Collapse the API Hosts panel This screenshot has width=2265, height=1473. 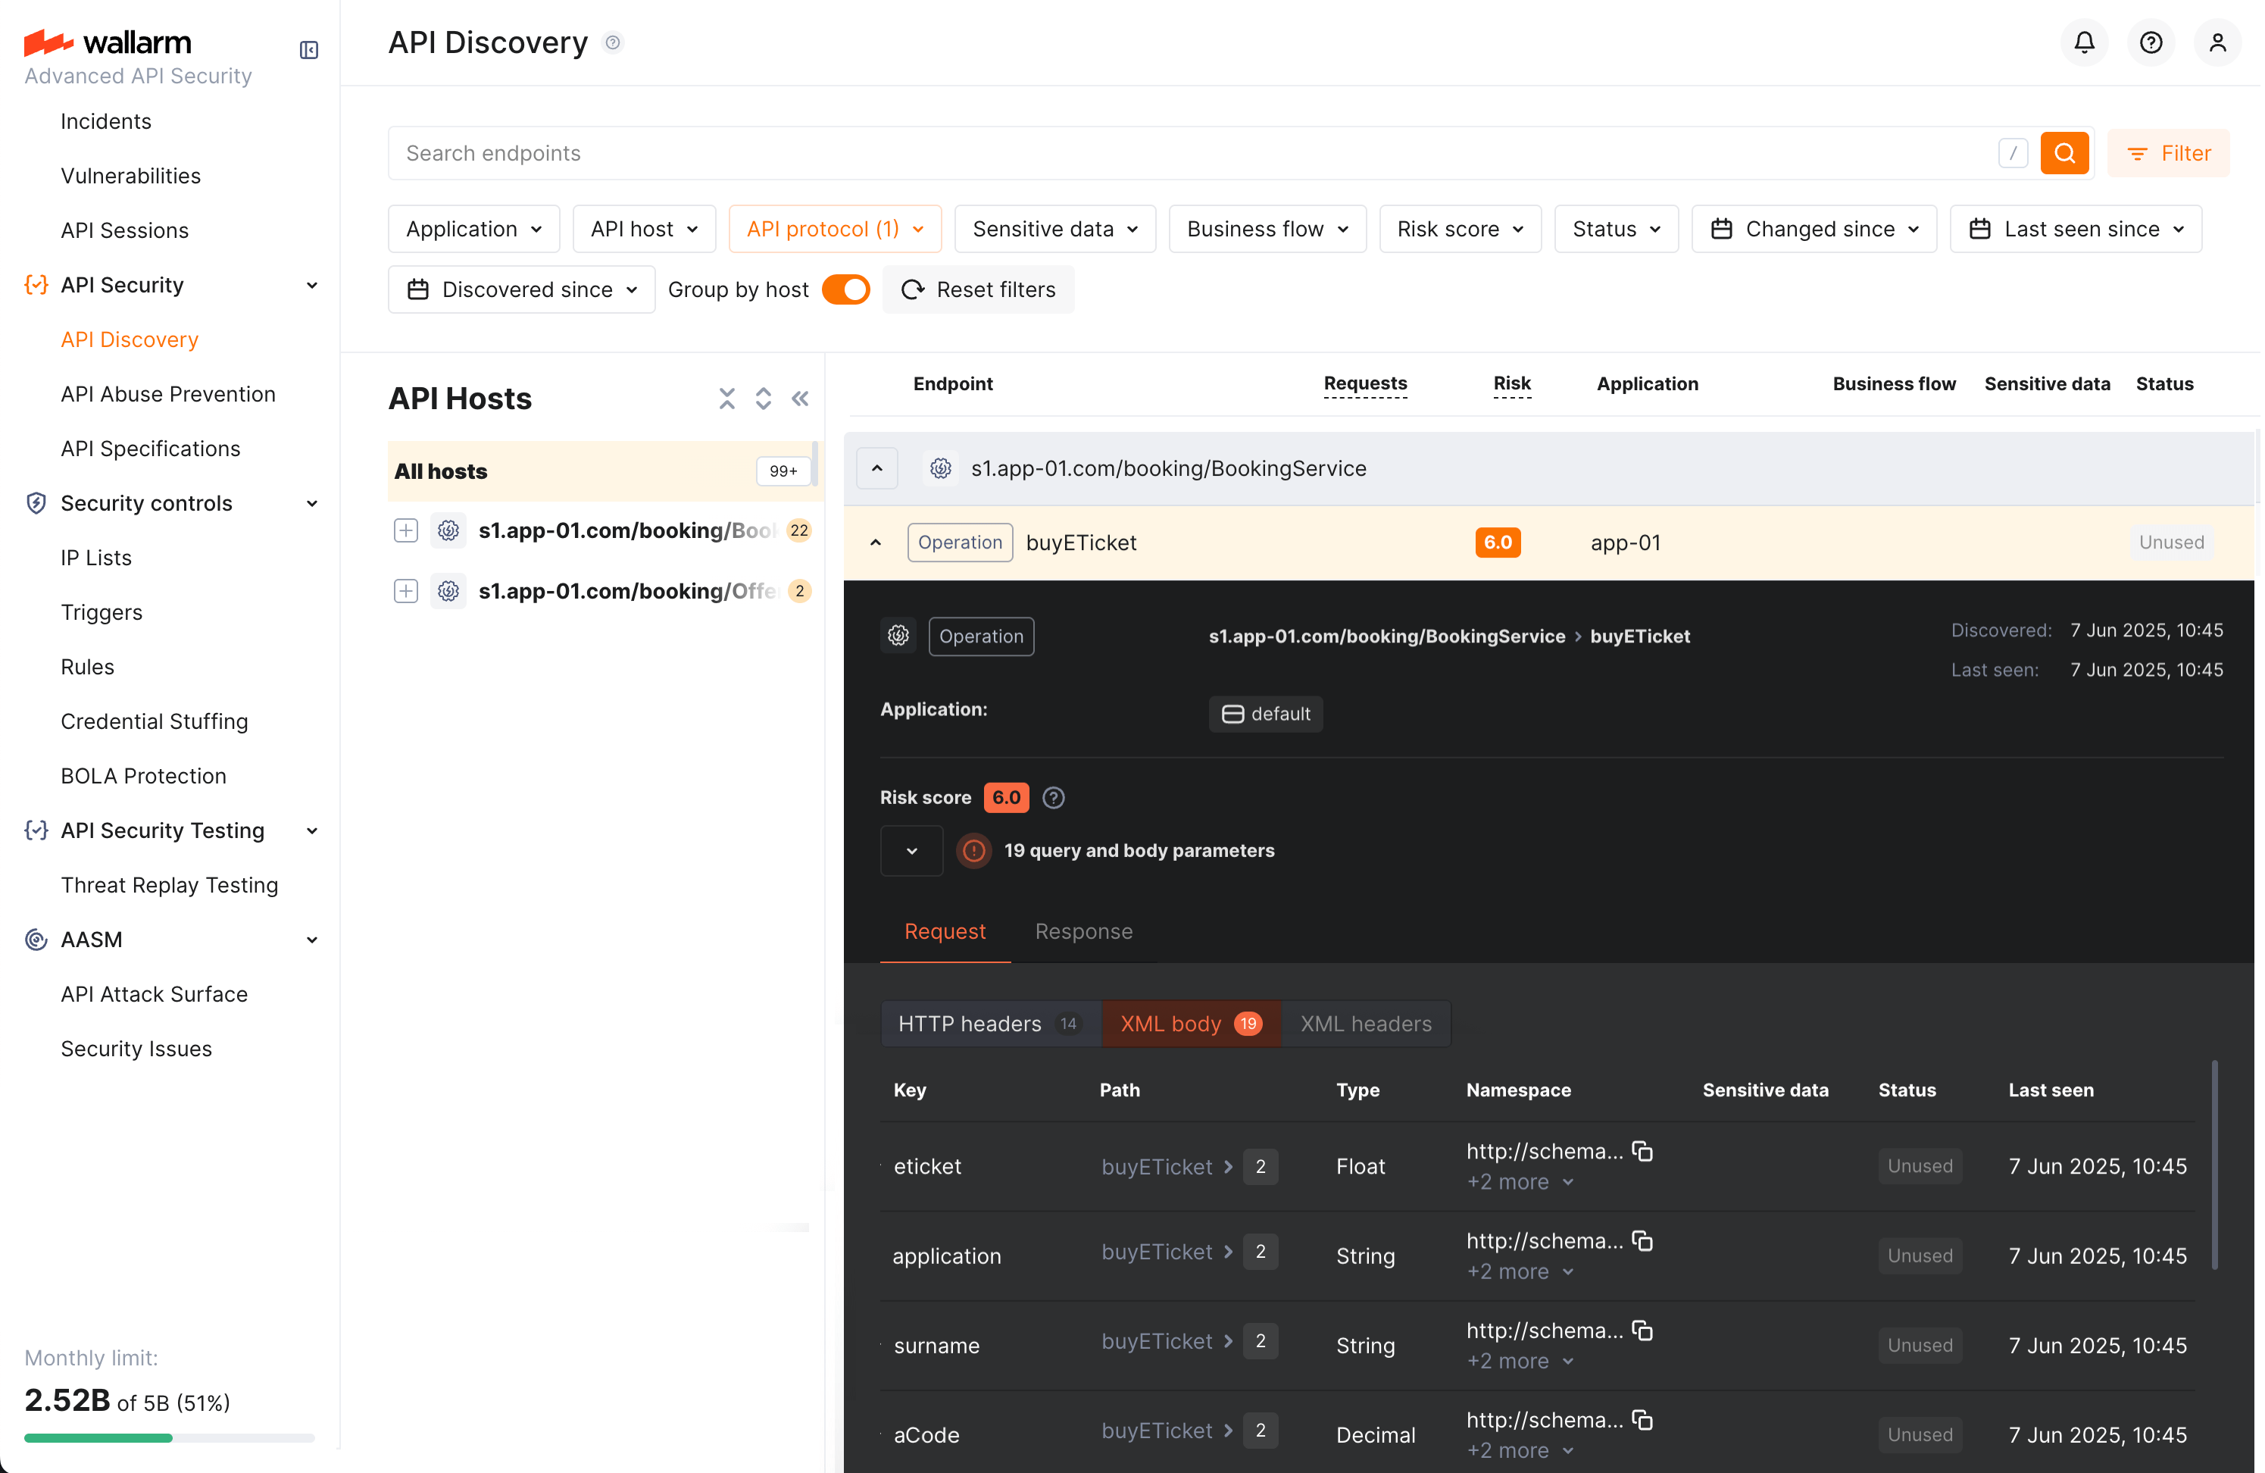801,398
